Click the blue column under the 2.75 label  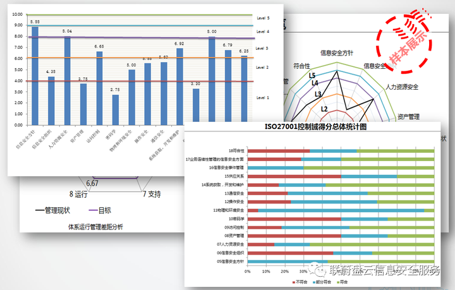point(116,110)
